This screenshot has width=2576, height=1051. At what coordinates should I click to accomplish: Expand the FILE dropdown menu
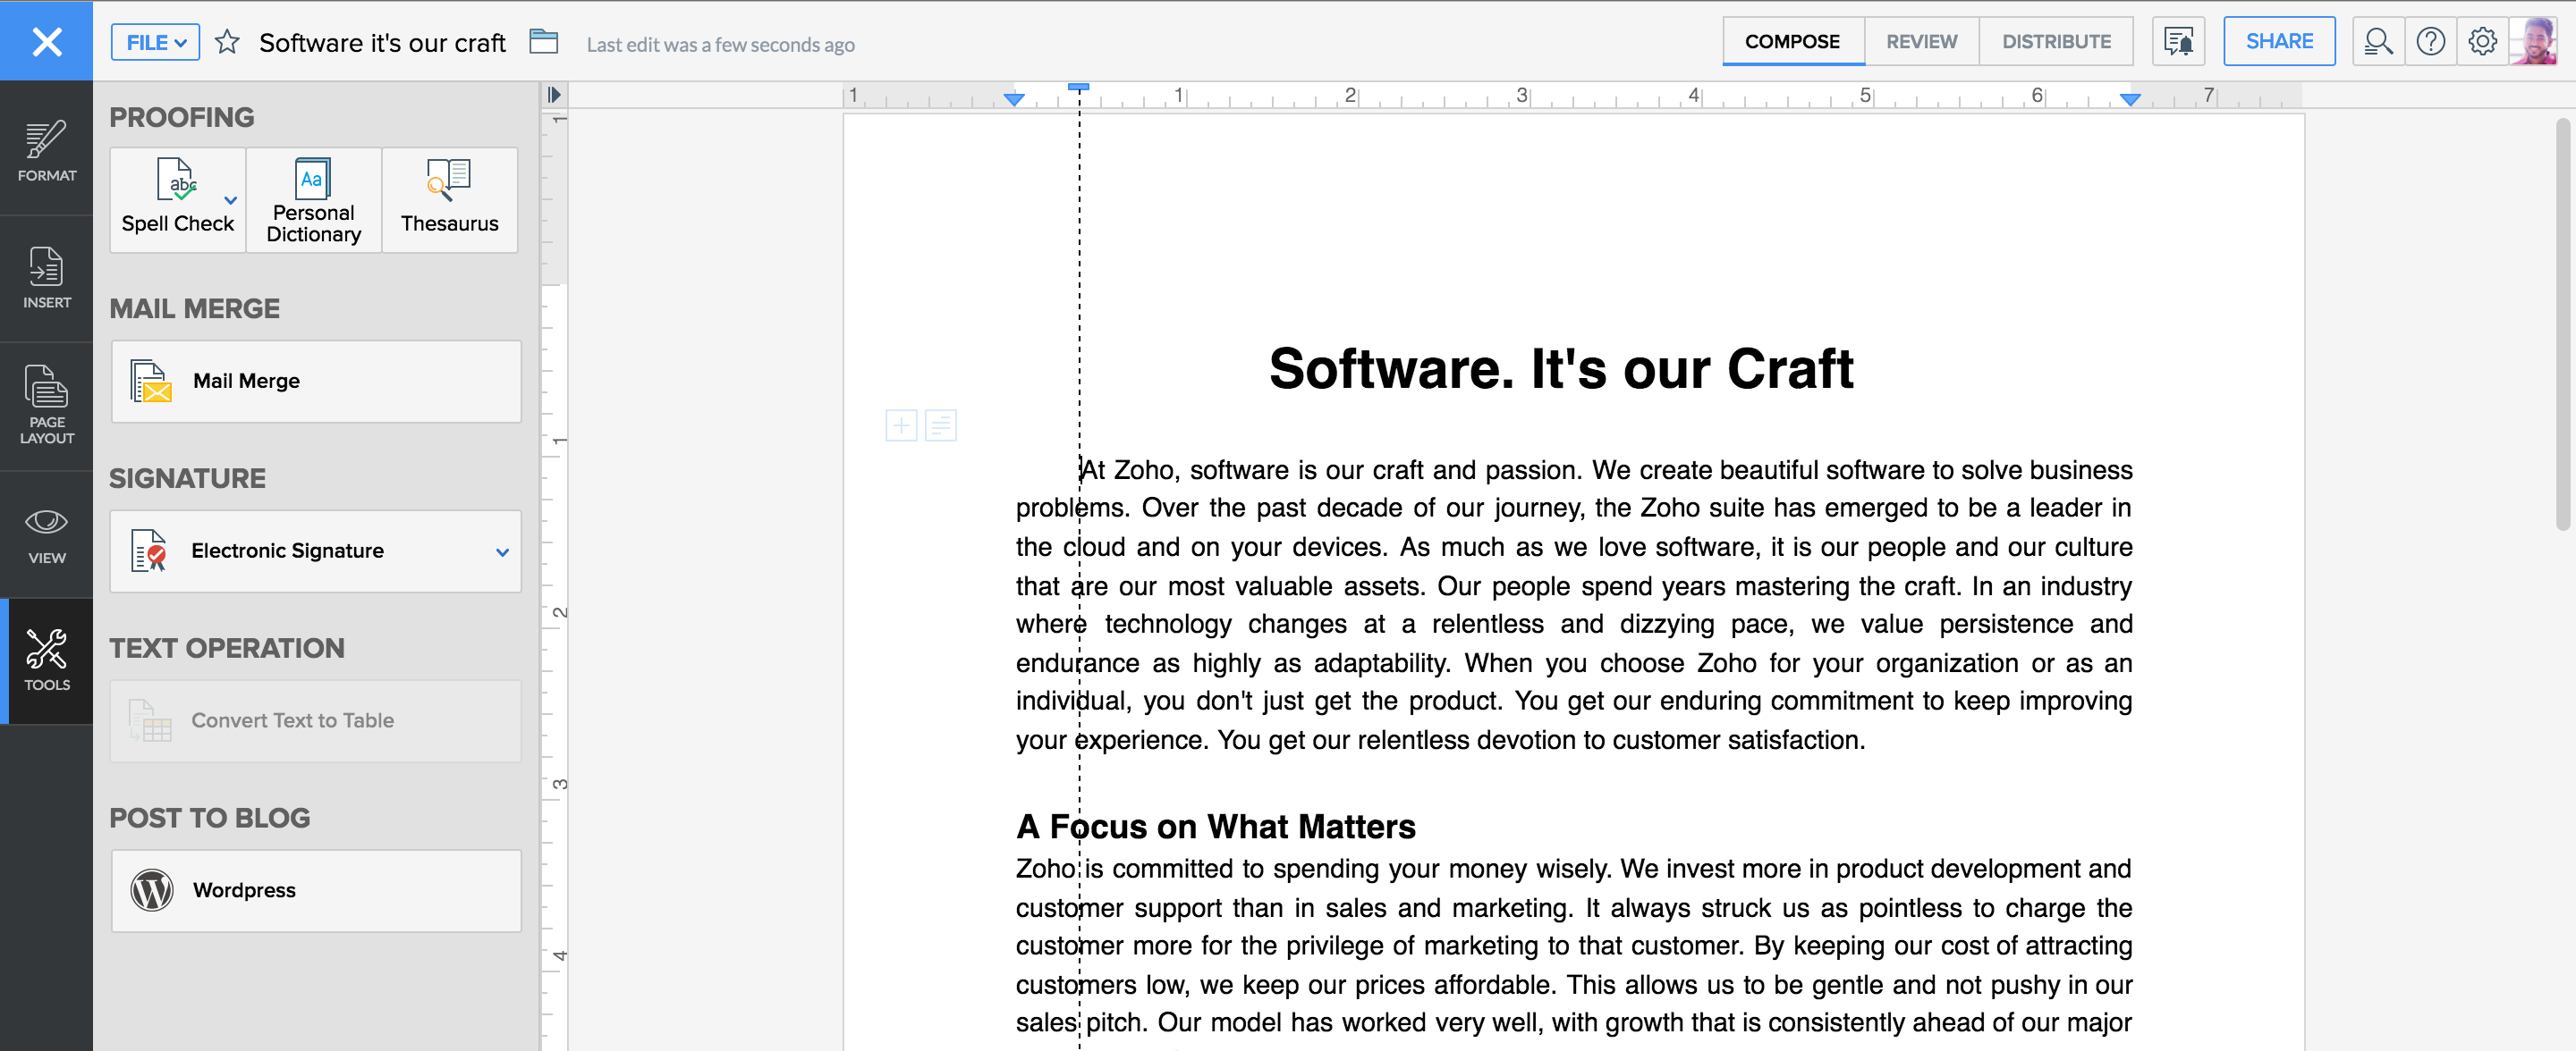[x=155, y=42]
